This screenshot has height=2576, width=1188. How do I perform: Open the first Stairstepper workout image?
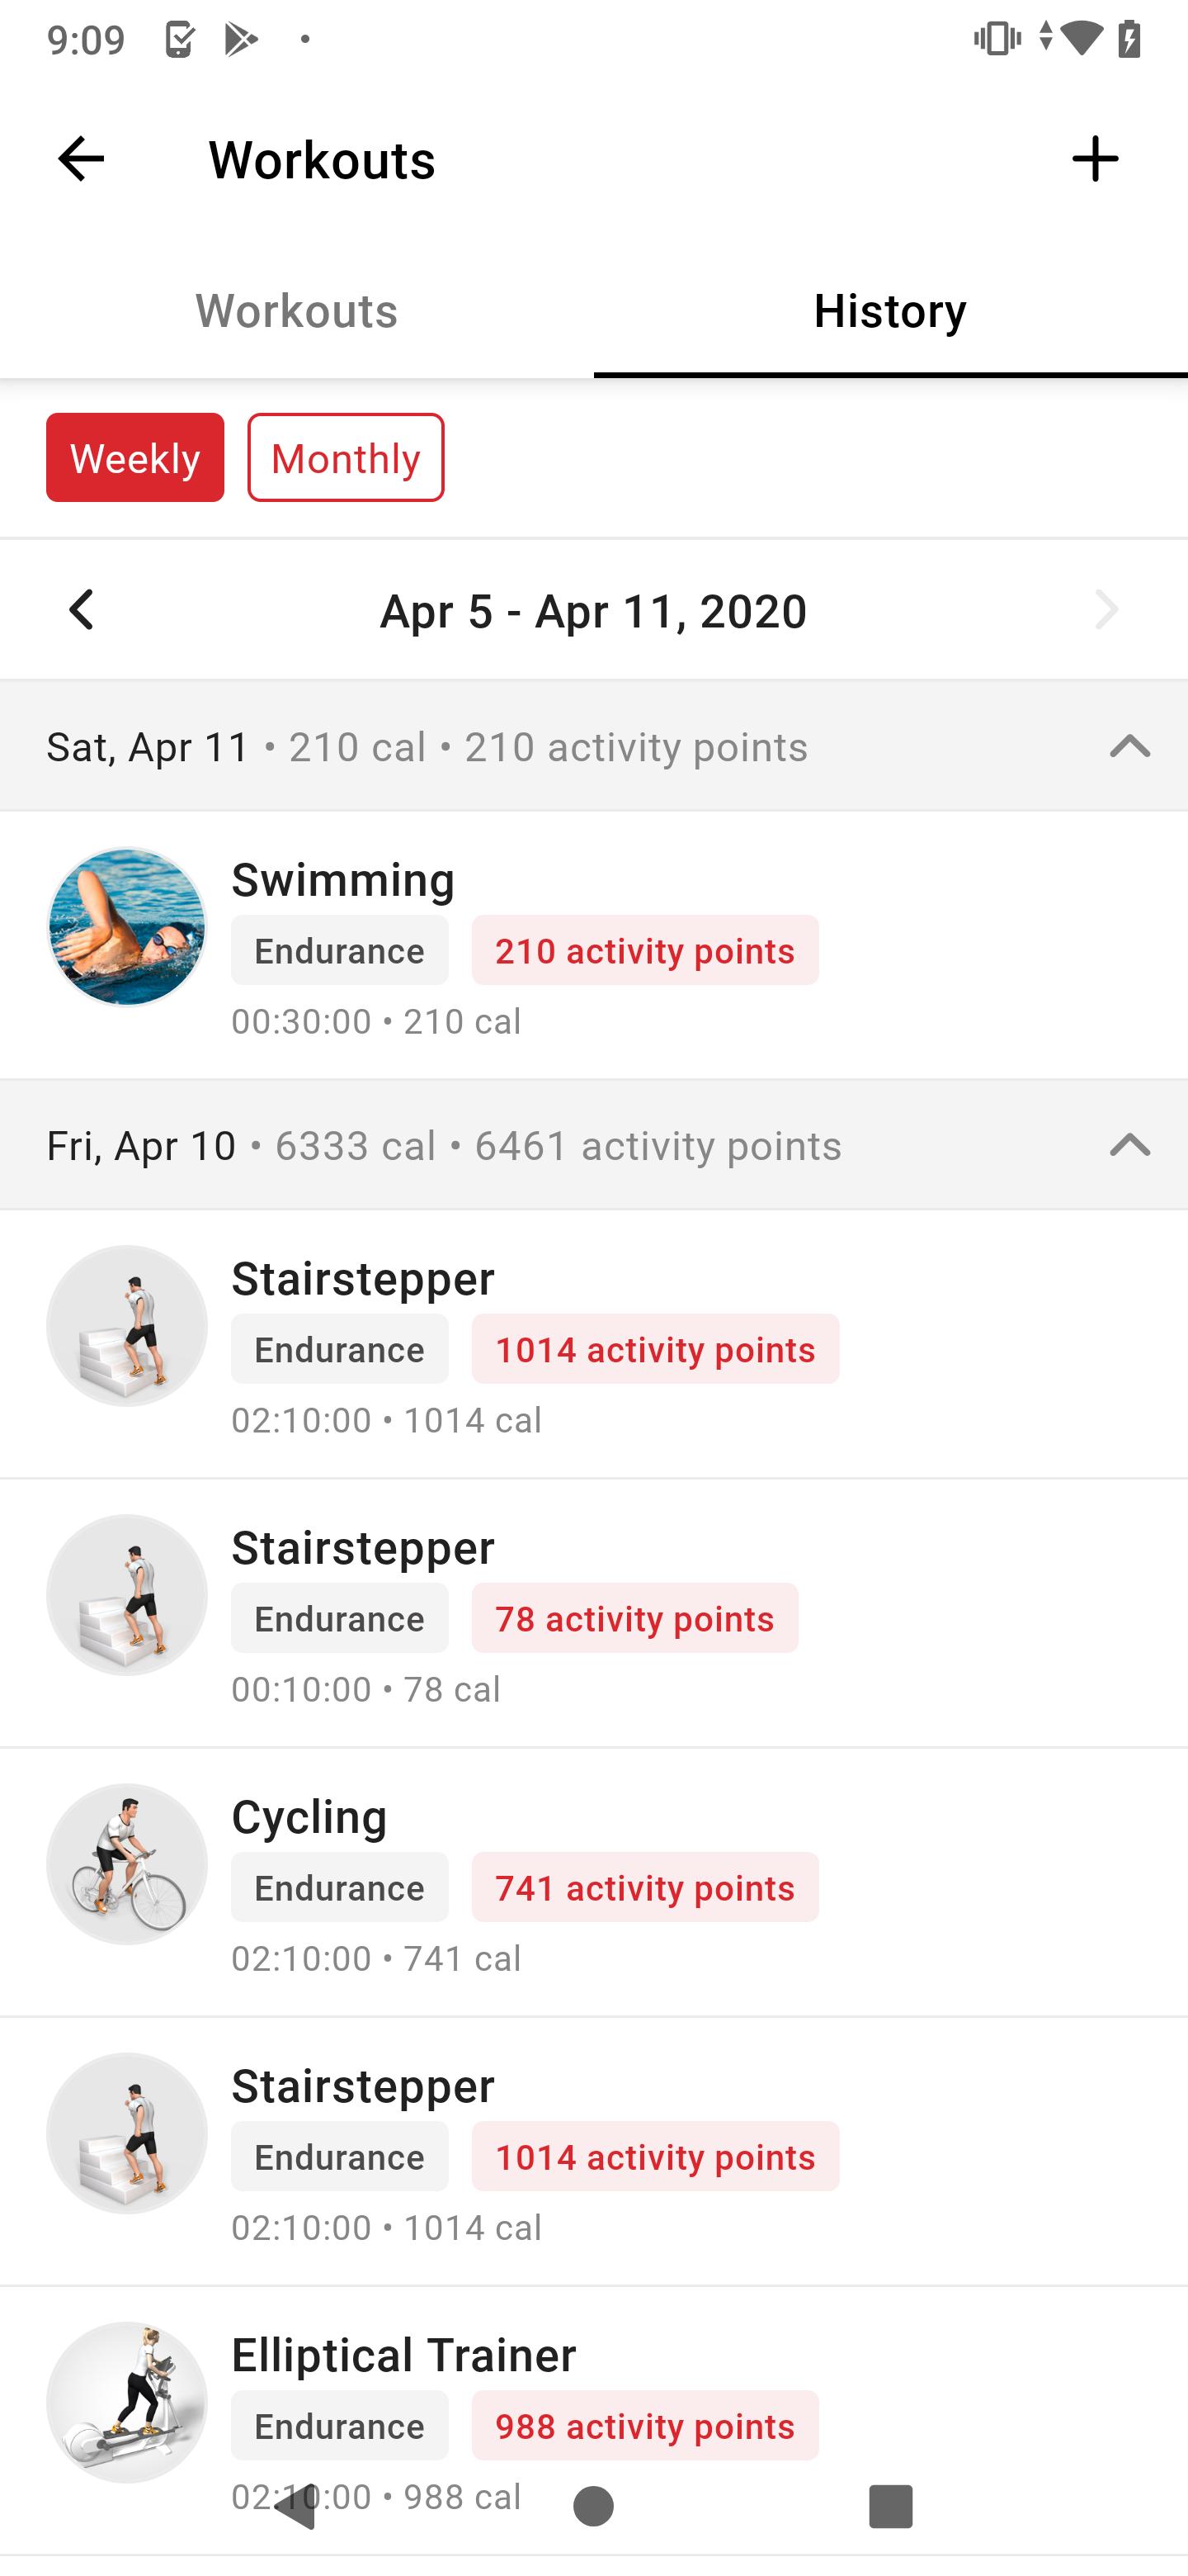(127, 1326)
